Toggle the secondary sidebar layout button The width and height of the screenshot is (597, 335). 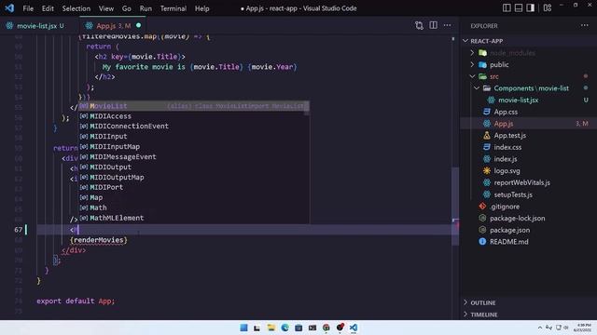click(x=531, y=8)
